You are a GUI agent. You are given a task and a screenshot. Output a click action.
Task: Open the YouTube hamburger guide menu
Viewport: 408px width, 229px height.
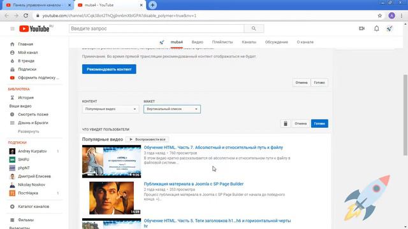(x=12, y=29)
